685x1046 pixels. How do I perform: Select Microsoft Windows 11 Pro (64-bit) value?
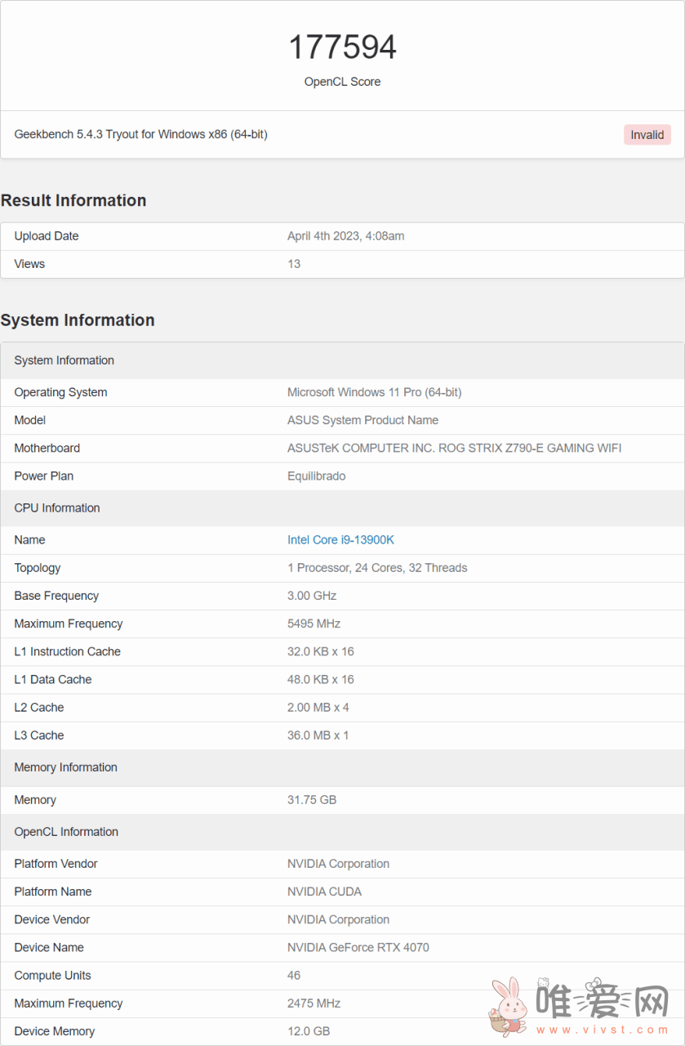pos(375,392)
